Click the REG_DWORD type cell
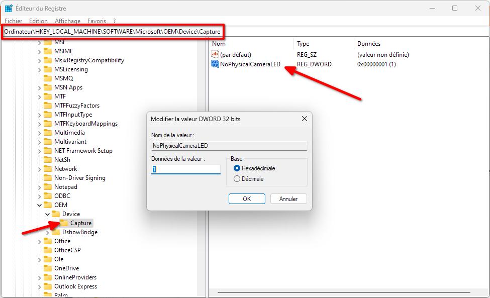Viewport: 490px width, 298px height. click(314, 64)
